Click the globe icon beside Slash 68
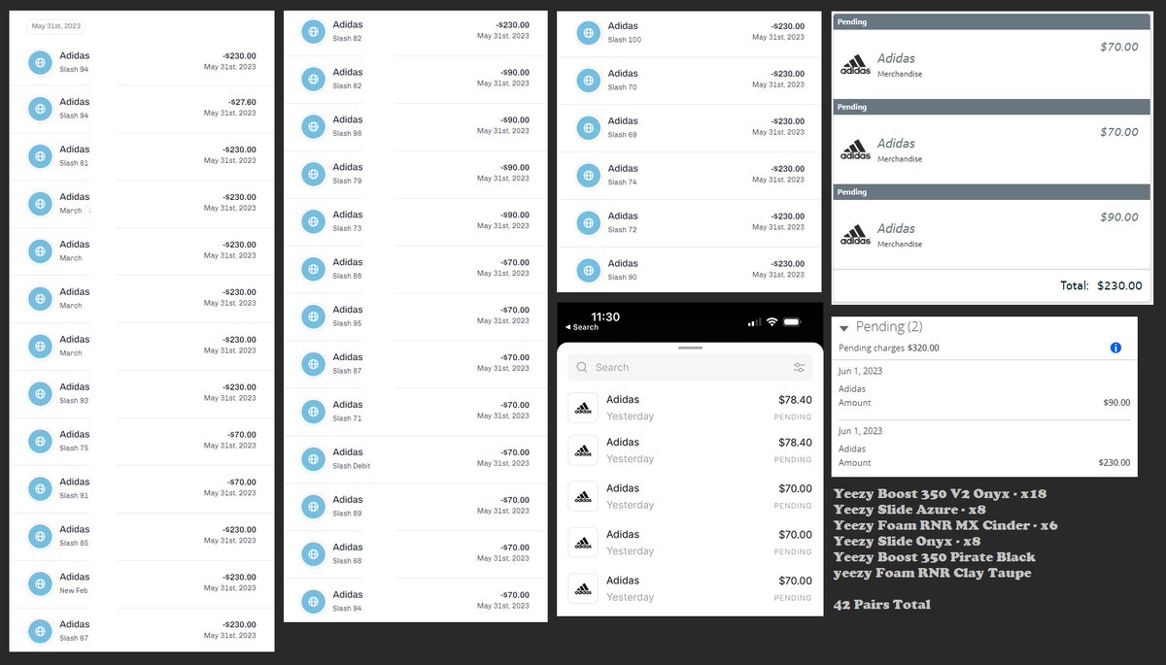The image size is (1166, 665). pyautogui.click(x=313, y=554)
